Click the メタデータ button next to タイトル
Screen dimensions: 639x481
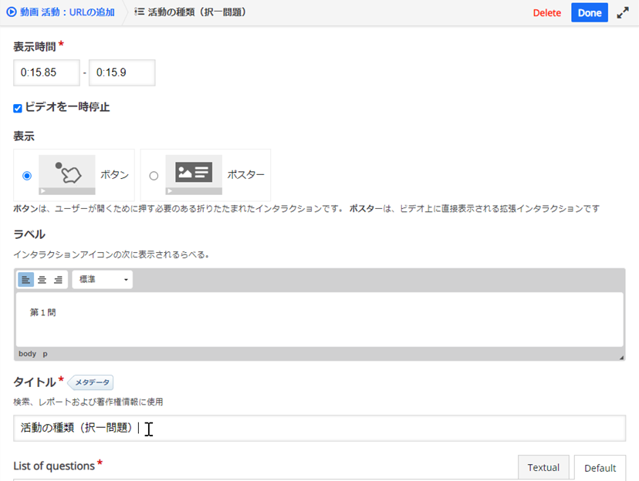pos(91,382)
